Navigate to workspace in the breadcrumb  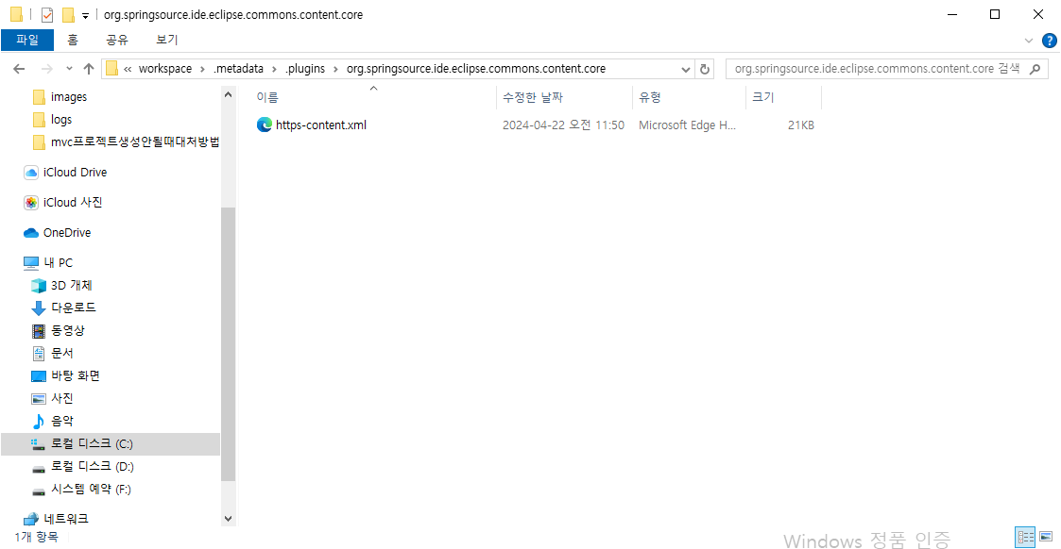click(165, 69)
